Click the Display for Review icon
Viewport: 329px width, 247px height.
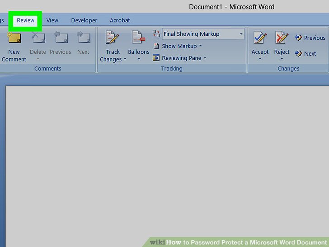[156, 33]
